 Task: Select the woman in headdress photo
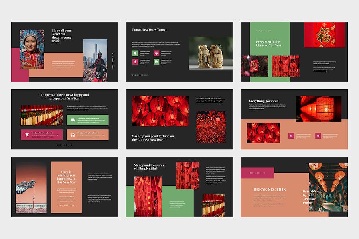(x=32, y=49)
